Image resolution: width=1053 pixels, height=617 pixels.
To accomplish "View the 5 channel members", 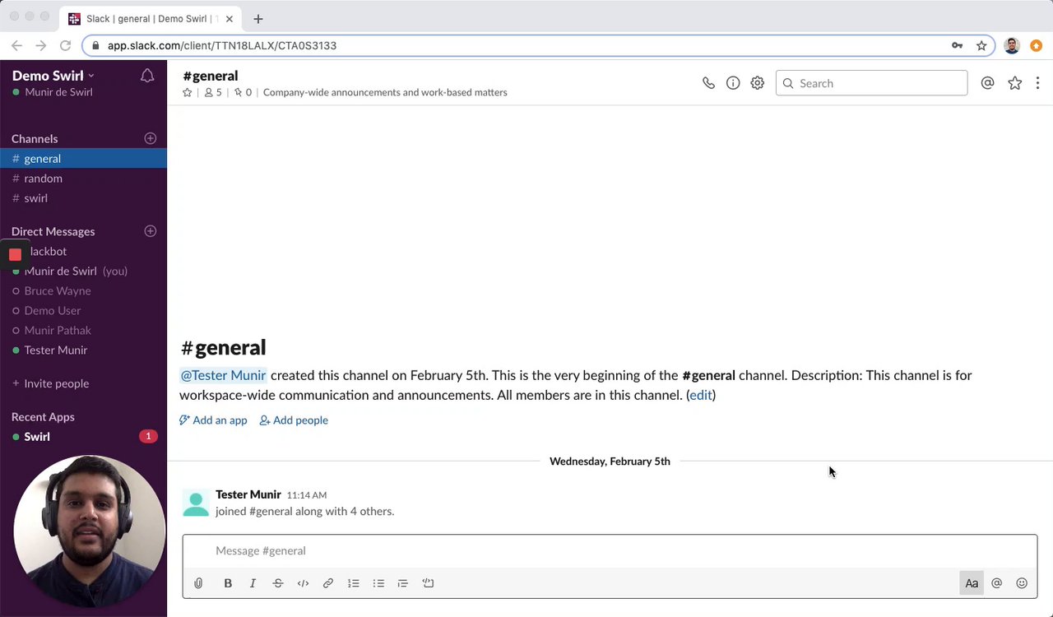I will click(x=213, y=92).
